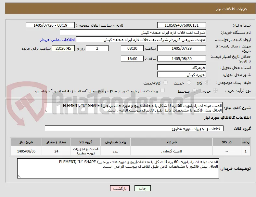Screen dimensions: 256x197
Task: Click the واحد شمارش column header
Action: point(116,142)
